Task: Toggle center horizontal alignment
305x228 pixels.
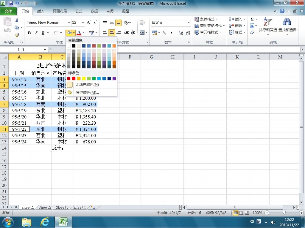Action: 112,33
